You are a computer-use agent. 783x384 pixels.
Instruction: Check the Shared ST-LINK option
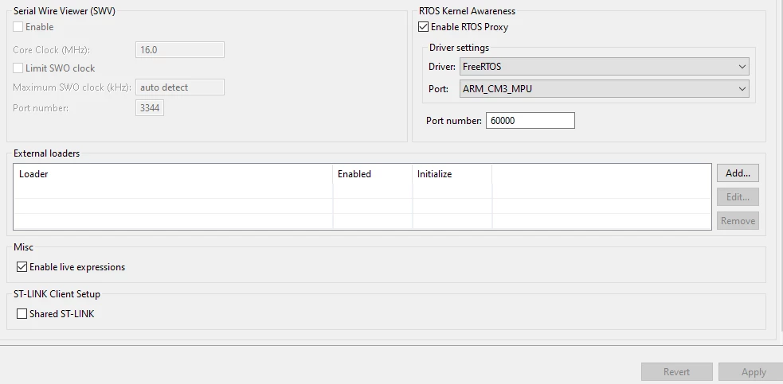22,314
